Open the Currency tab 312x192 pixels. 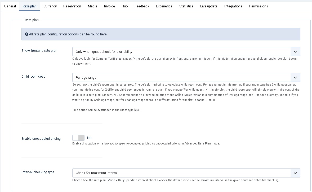tap(50, 6)
